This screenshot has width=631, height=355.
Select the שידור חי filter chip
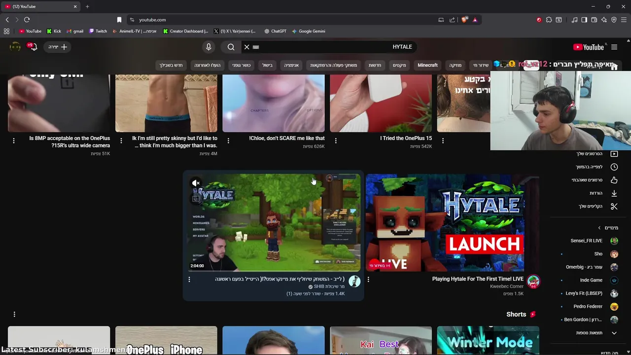[481, 65]
